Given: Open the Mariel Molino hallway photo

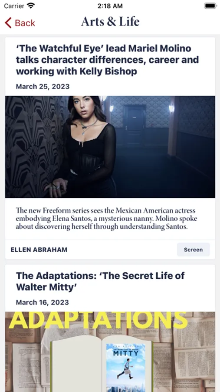Looking at the screenshot, I should (110, 147).
